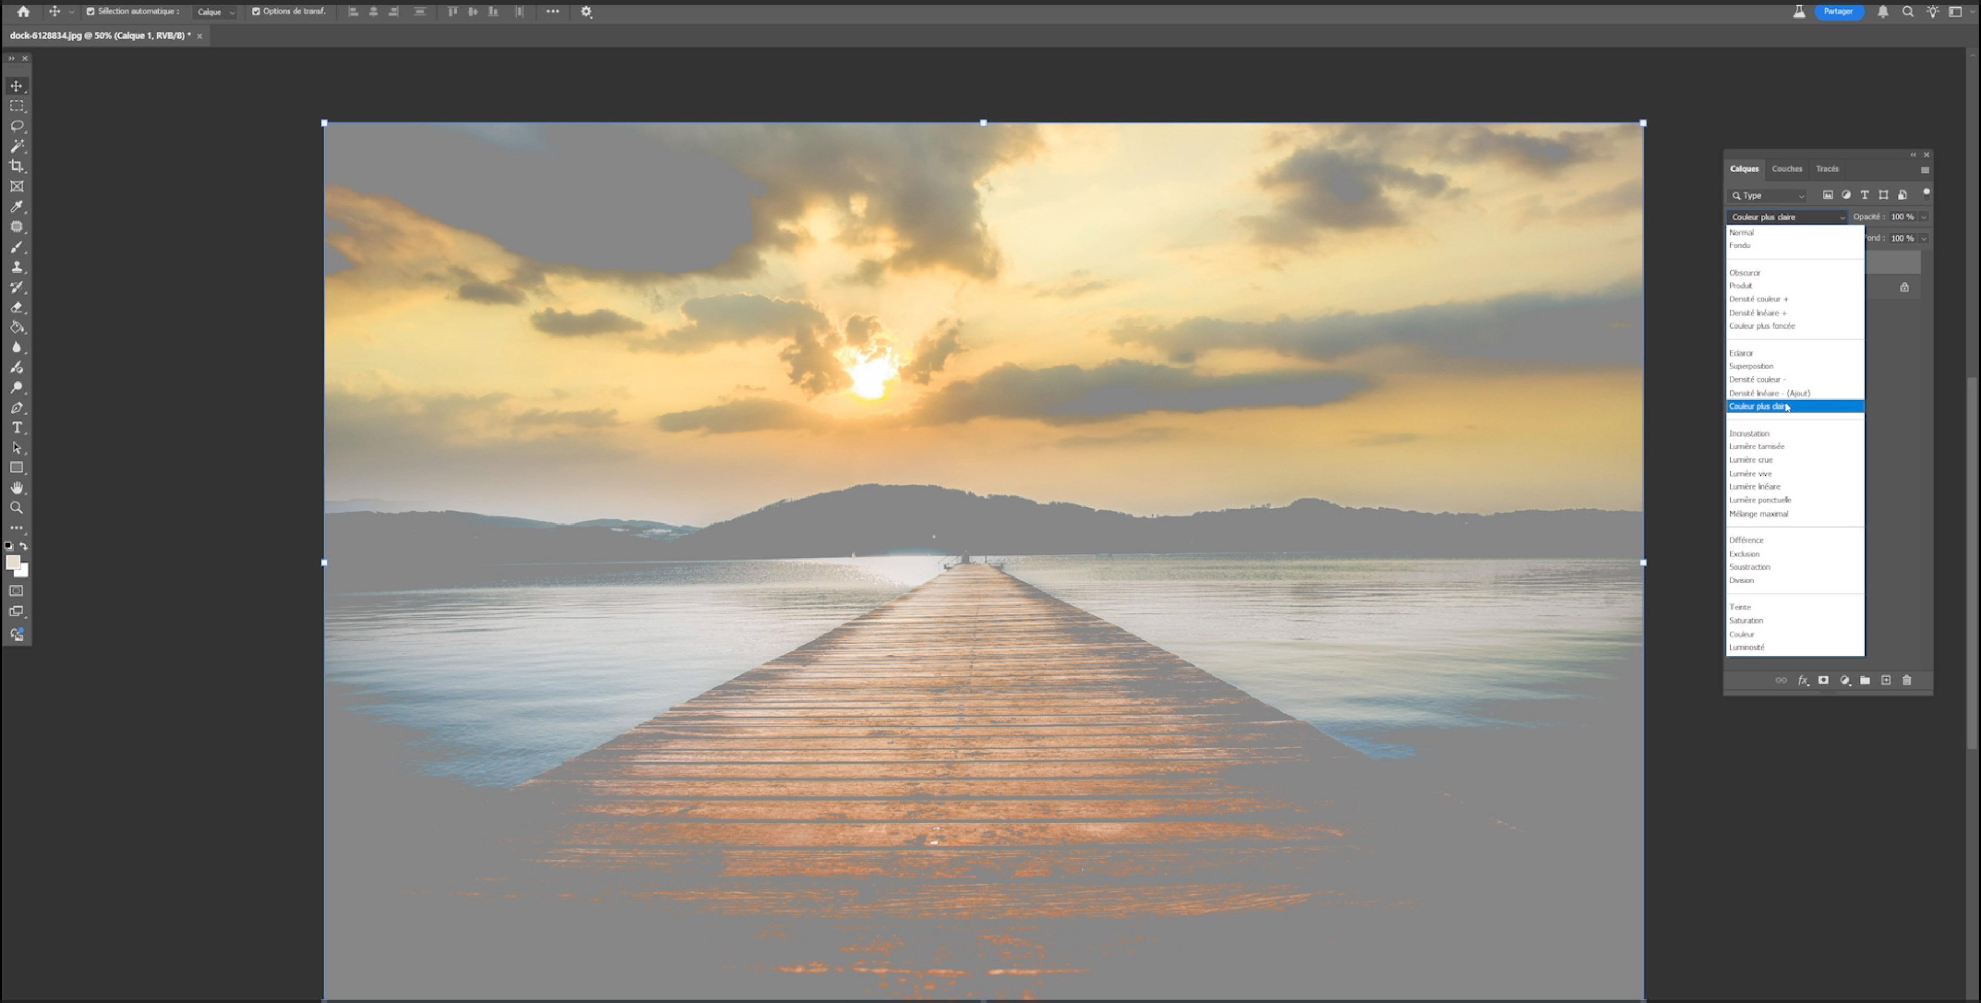Open the layer filter Type dropdown

point(1767,196)
